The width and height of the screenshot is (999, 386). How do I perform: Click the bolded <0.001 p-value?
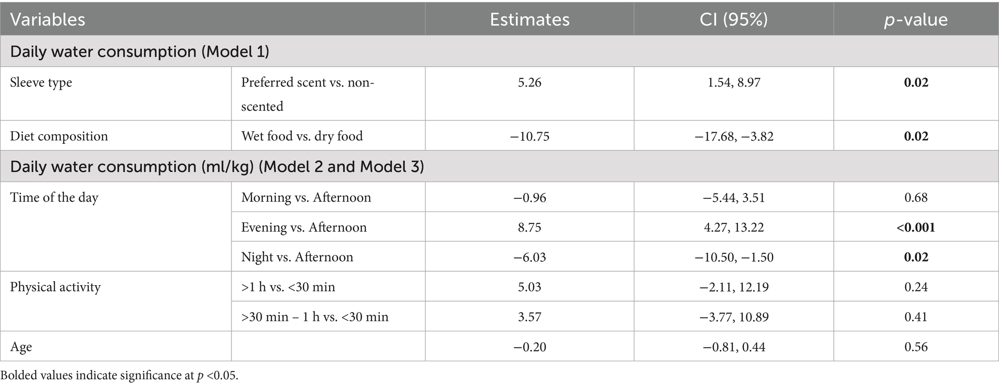915,227
